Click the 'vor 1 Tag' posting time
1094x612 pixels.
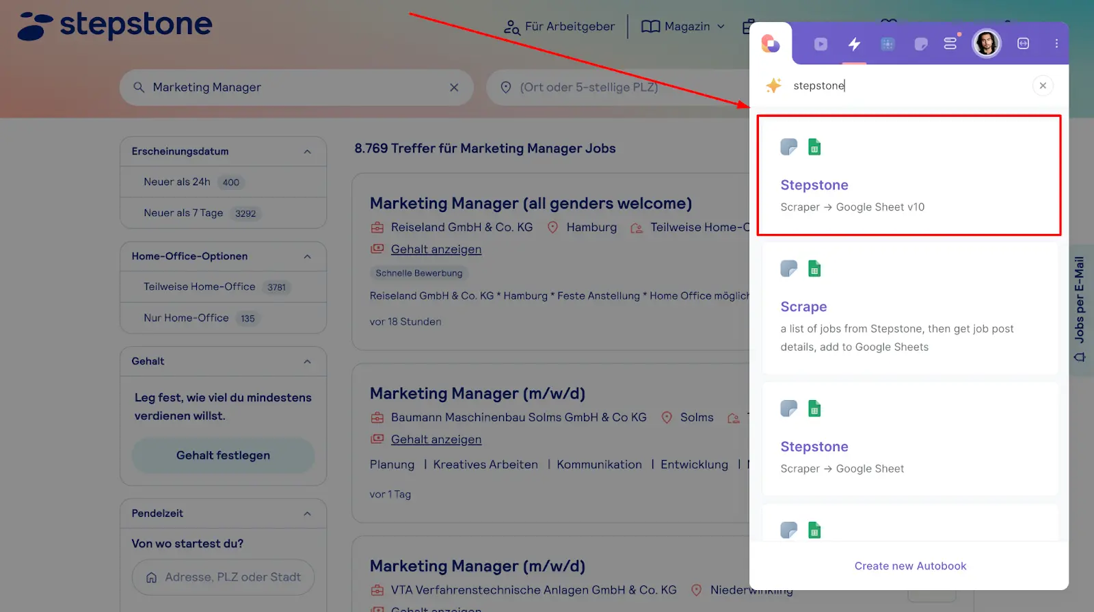click(390, 494)
